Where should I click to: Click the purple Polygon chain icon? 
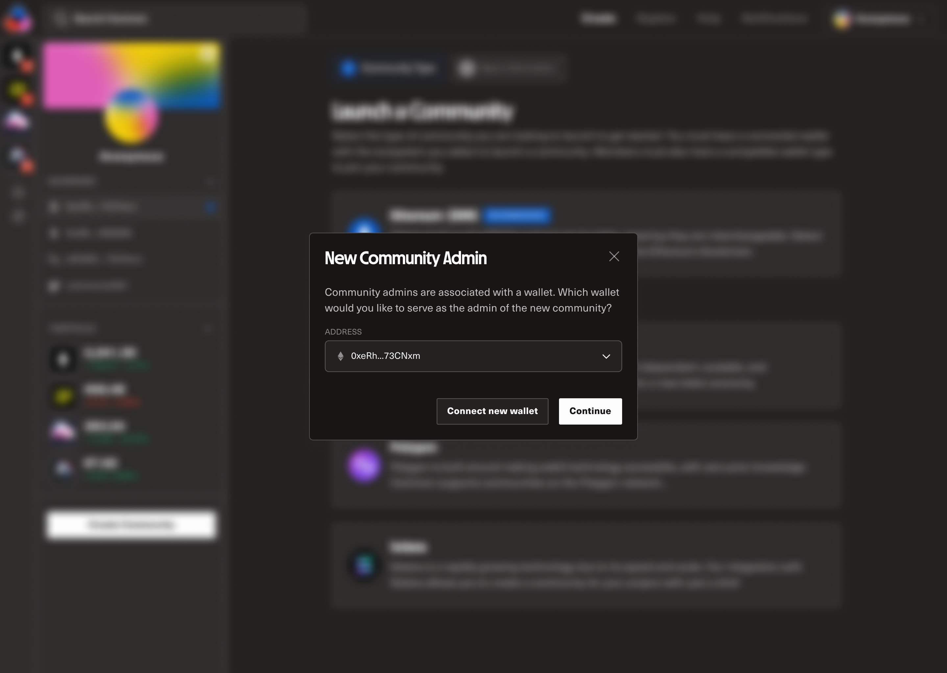coord(364,465)
